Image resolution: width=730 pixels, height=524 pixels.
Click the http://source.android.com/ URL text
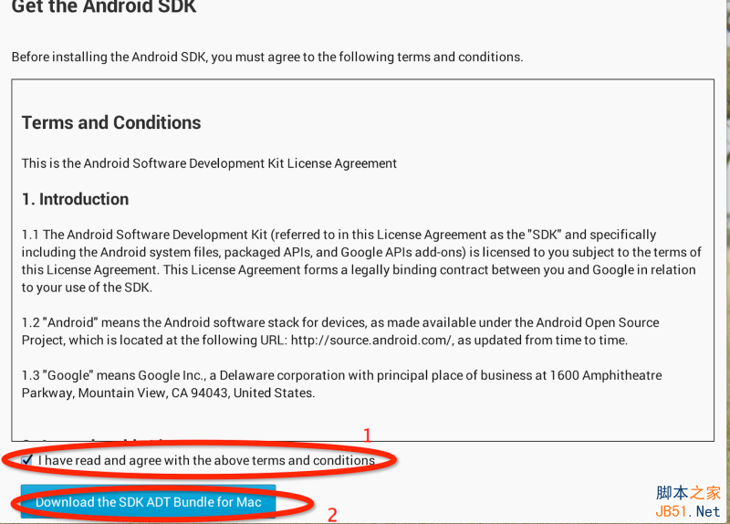point(371,340)
